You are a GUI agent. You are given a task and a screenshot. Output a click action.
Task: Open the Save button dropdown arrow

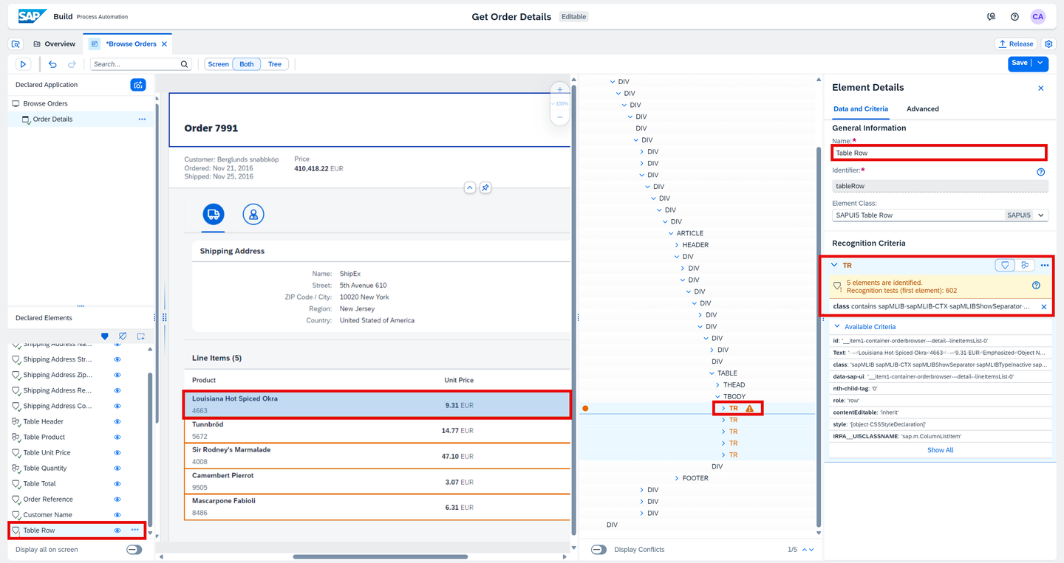[x=1040, y=63]
